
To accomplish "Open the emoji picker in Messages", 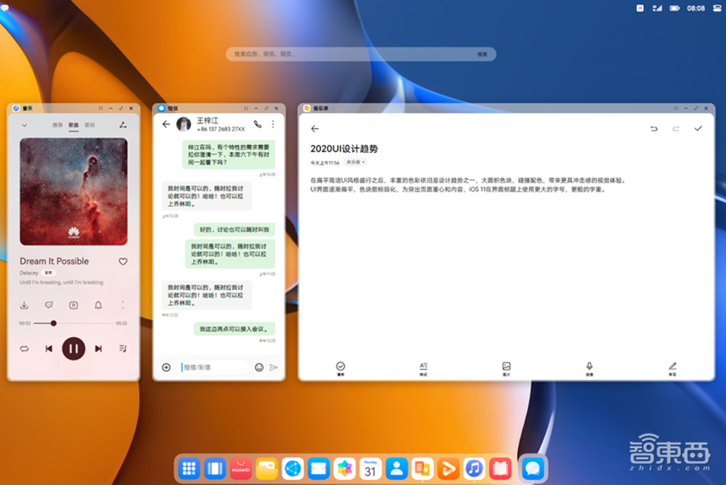I will (259, 368).
